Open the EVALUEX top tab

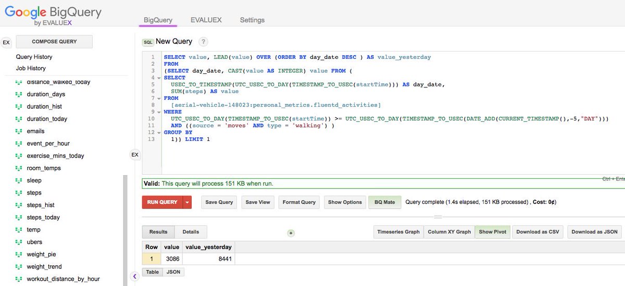pos(206,20)
